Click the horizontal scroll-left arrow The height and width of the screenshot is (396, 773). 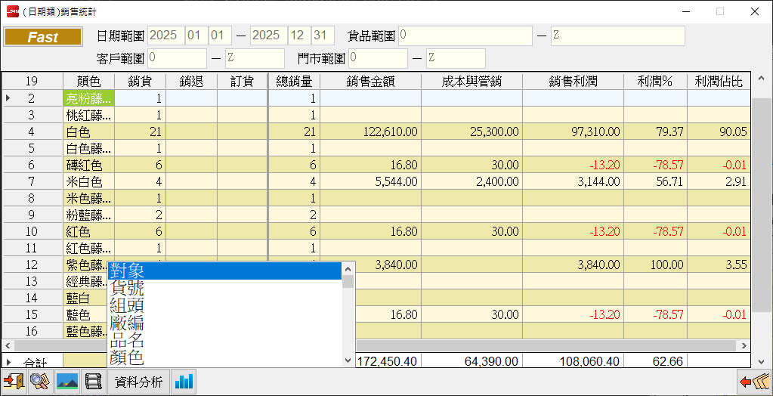pos(8,345)
